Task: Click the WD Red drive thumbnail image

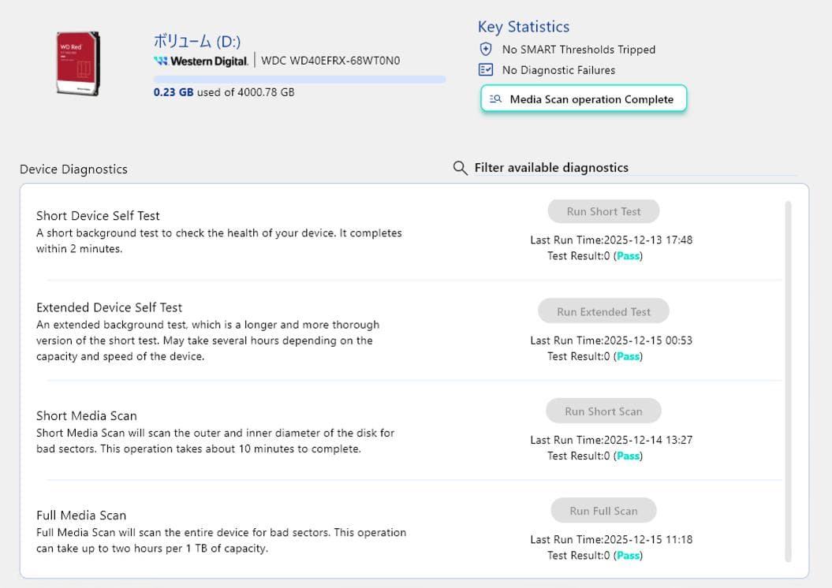Action: tap(77, 63)
